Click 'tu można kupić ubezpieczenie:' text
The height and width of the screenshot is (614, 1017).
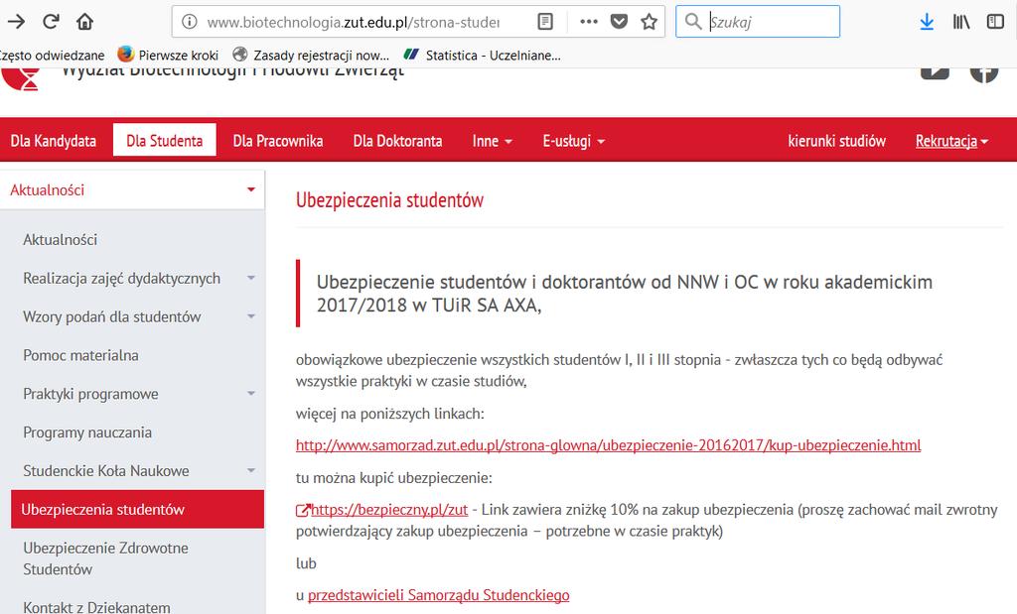pyautogui.click(x=393, y=478)
